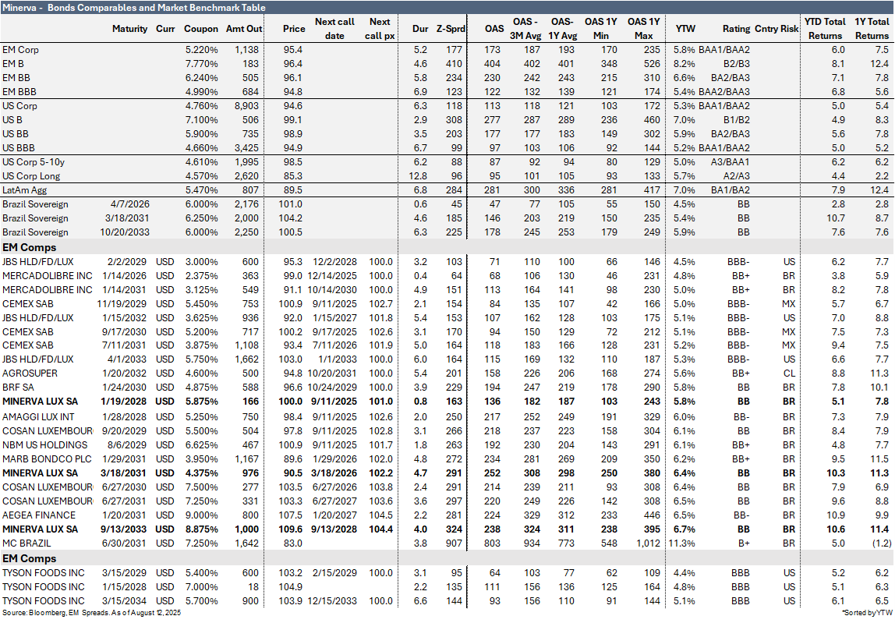Screen dimensions: 895x623
Task: Click the 'US Corp 5-10y' row label
Action: pyautogui.click(x=33, y=161)
